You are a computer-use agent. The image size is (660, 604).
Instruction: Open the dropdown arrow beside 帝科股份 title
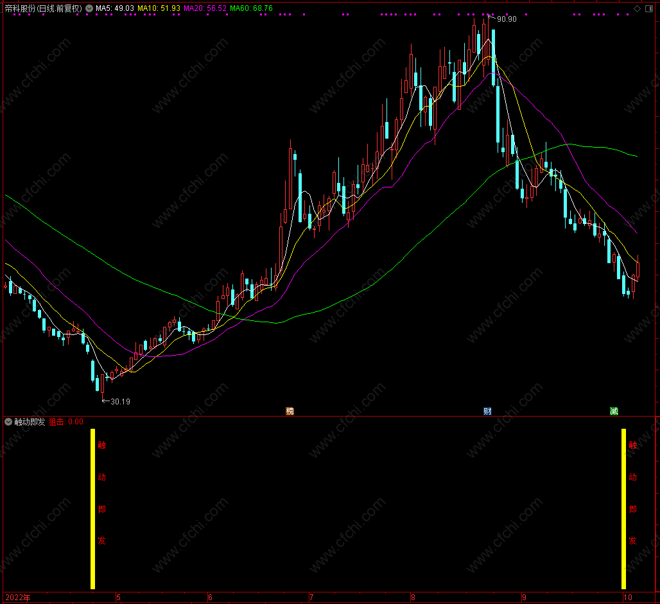[89, 8]
